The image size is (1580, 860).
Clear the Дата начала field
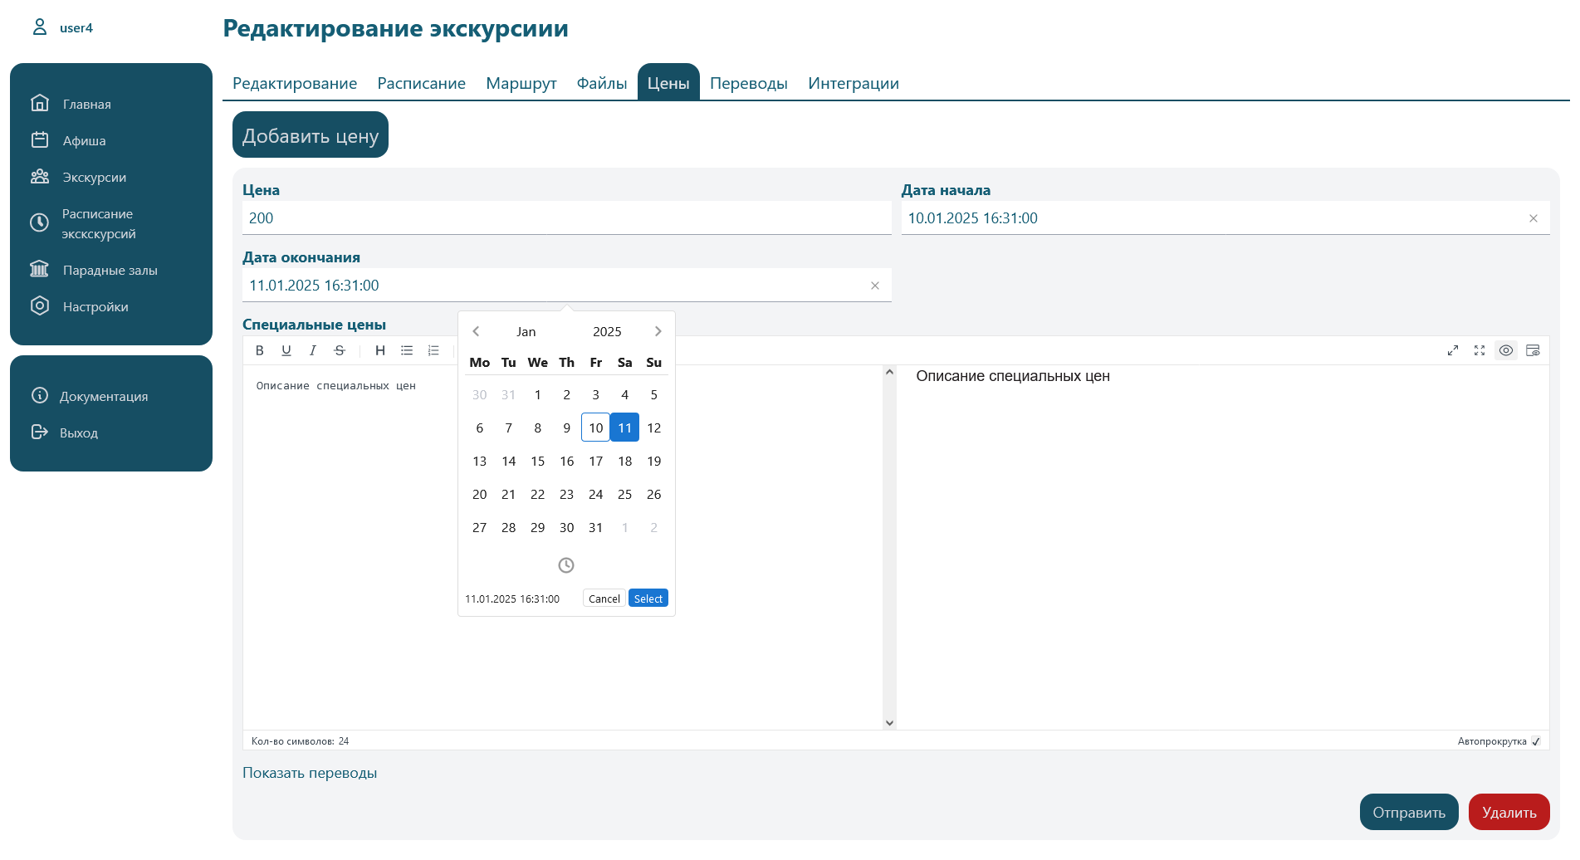(x=1534, y=218)
